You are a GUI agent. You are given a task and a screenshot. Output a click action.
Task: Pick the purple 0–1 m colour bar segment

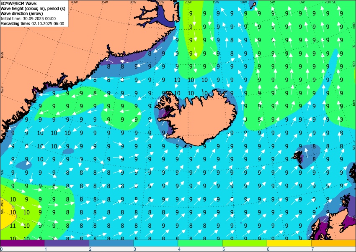click(22, 243)
